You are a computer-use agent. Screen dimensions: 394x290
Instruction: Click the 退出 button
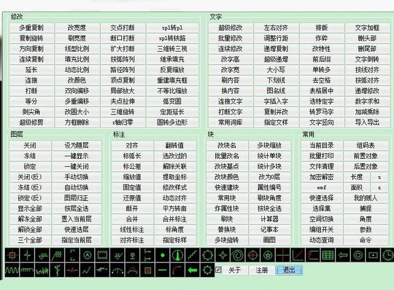coord(289,270)
